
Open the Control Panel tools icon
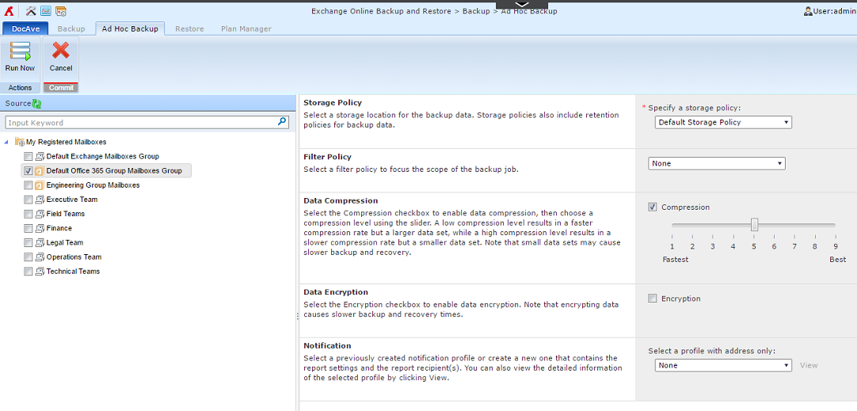pos(31,11)
